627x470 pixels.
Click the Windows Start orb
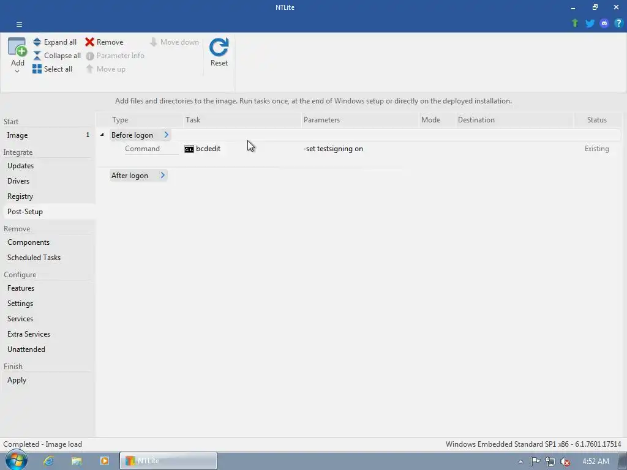click(17, 461)
